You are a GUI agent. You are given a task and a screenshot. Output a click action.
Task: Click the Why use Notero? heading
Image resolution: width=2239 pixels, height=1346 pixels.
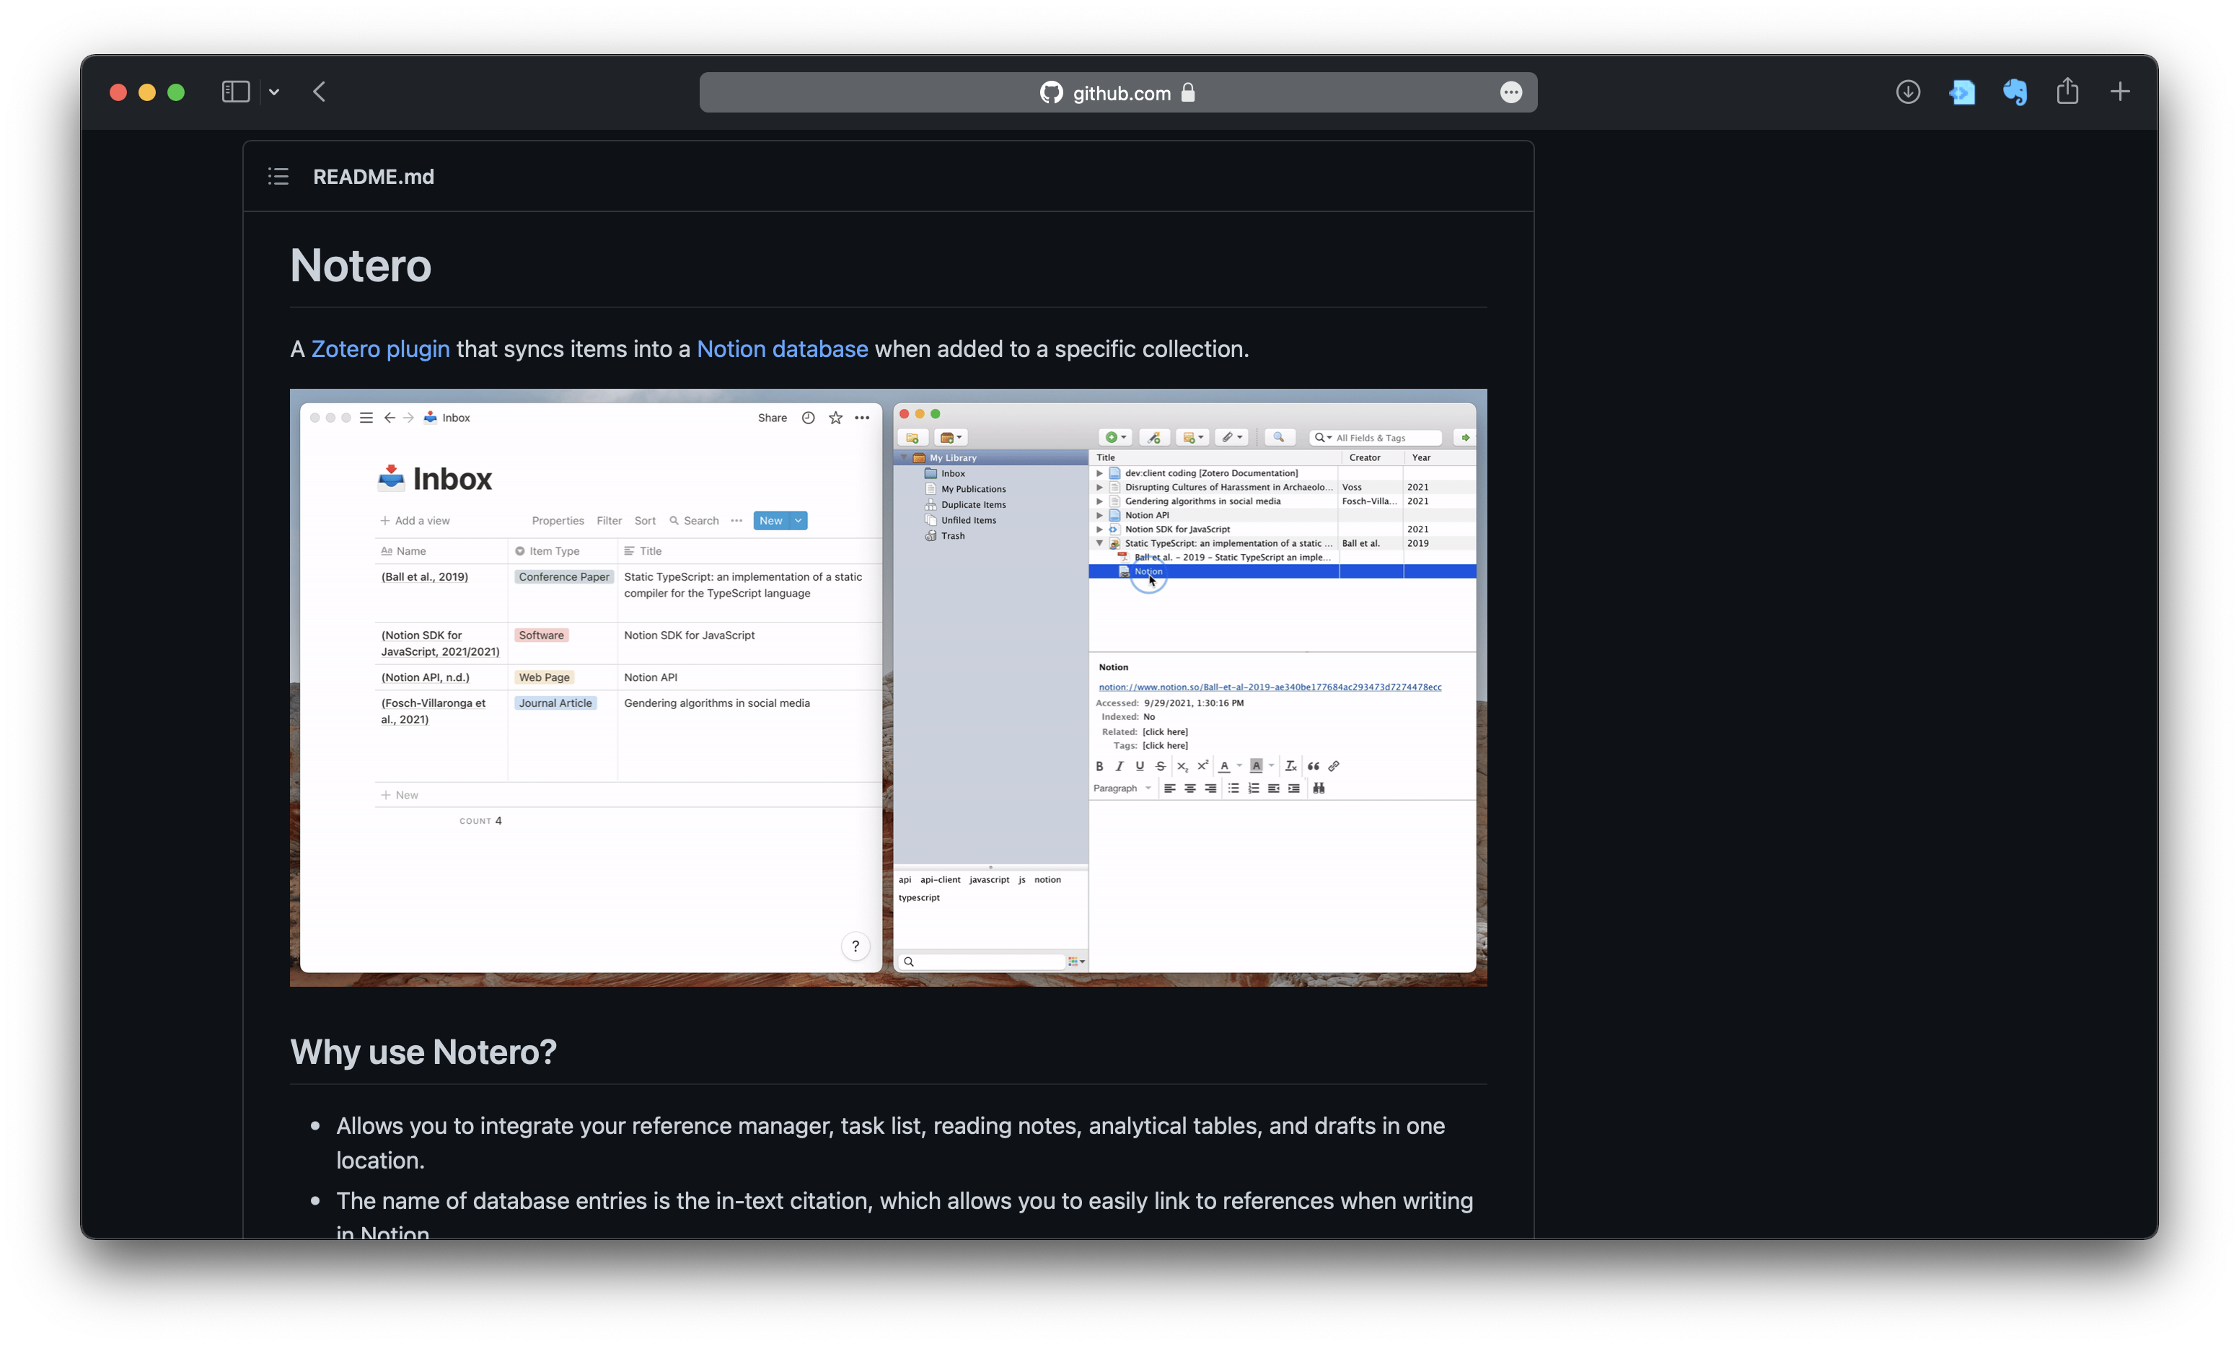423,1052
